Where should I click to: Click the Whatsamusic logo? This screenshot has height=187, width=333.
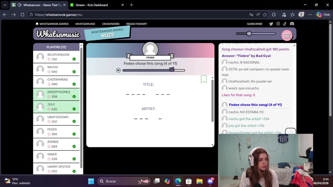click(58, 34)
